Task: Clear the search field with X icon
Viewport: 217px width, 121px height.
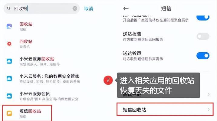Action: 75,8
